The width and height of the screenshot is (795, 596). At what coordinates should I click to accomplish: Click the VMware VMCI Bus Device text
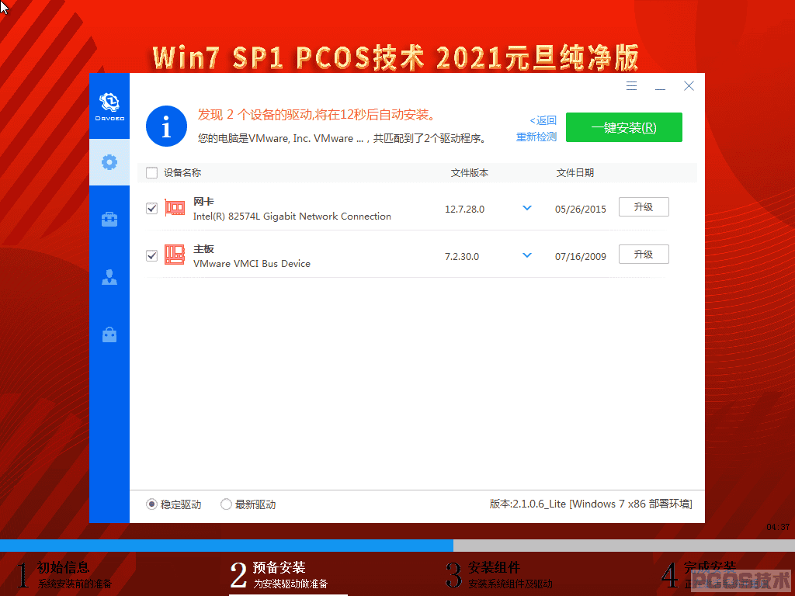coord(252,264)
